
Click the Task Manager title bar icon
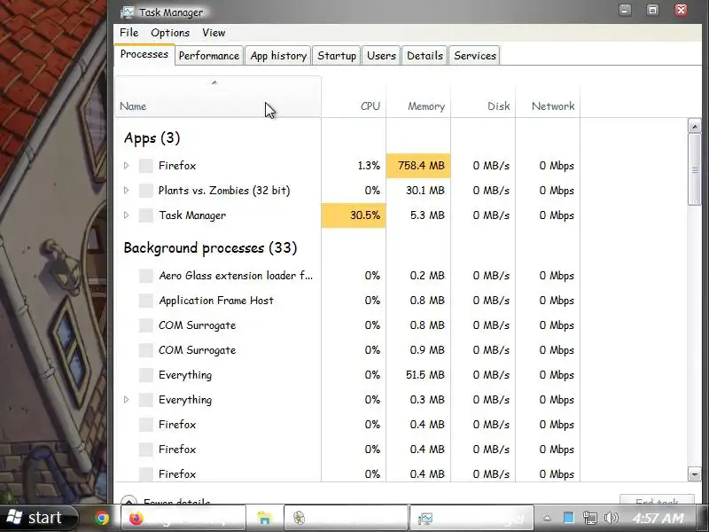(128, 12)
